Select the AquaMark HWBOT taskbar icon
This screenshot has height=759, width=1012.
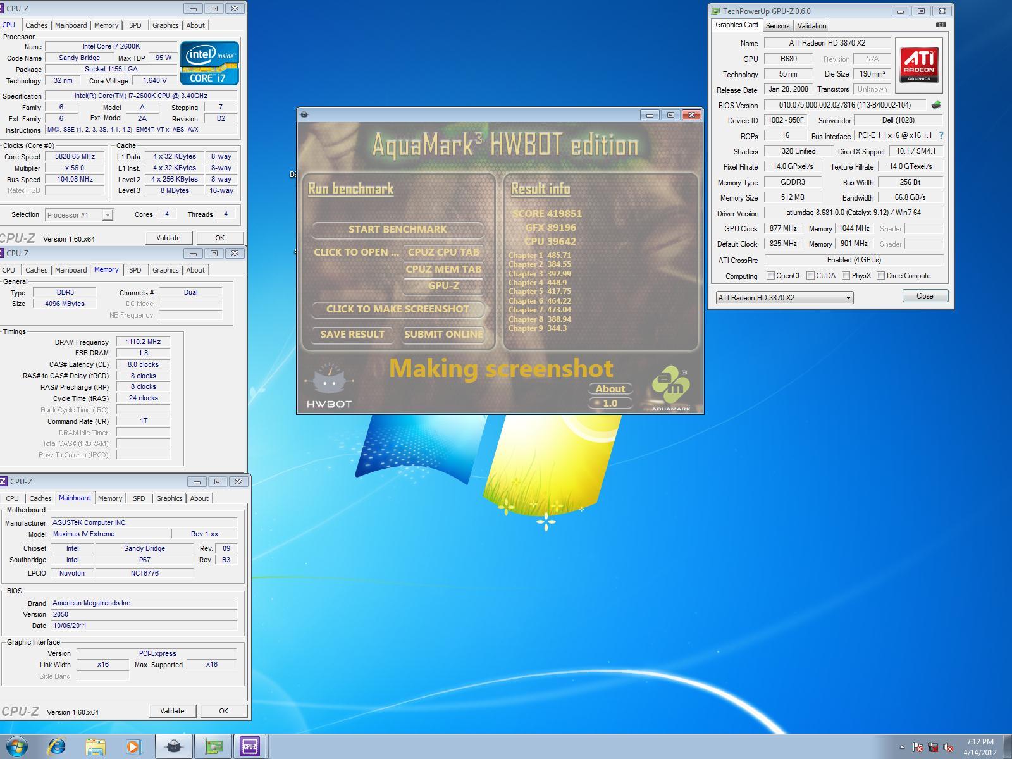point(173,747)
